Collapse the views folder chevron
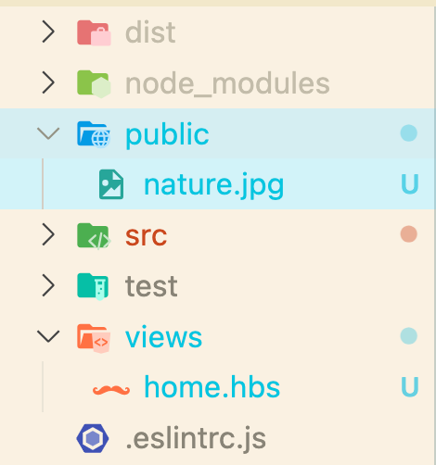 [x=48, y=336]
